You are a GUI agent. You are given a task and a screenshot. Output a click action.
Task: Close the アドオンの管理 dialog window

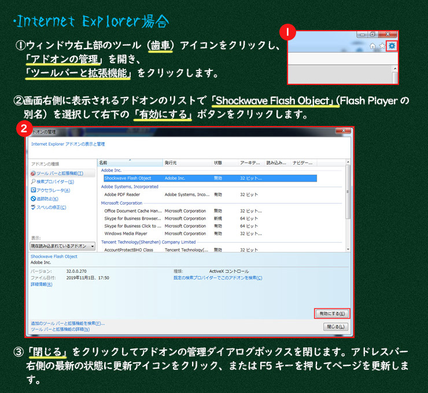pyautogui.click(x=344, y=131)
